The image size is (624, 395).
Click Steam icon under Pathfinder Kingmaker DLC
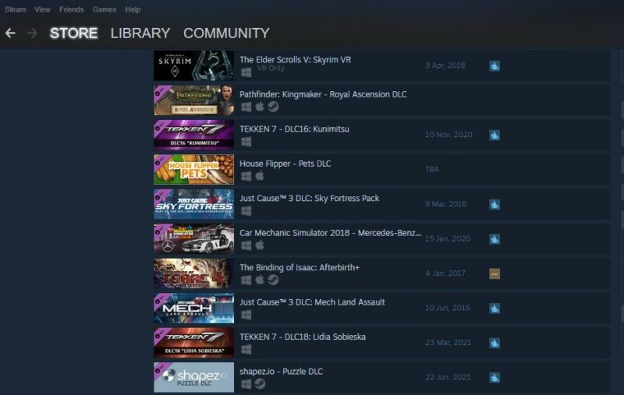pos(273,107)
